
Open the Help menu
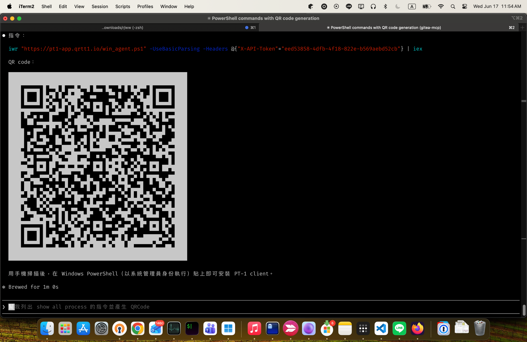pyautogui.click(x=189, y=6)
